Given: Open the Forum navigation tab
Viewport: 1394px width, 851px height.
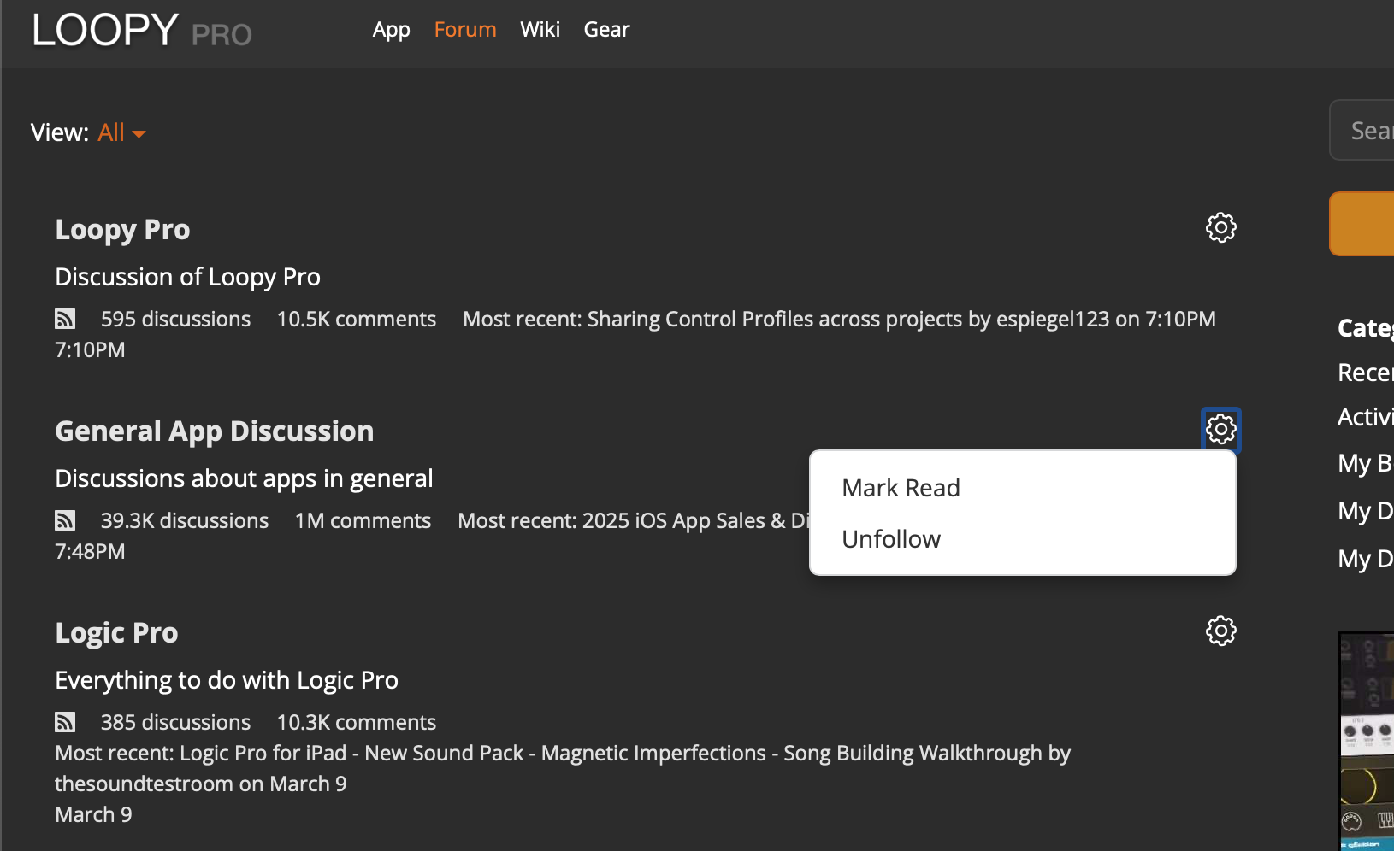Looking at the screenshot, I should tap(464, 30).
